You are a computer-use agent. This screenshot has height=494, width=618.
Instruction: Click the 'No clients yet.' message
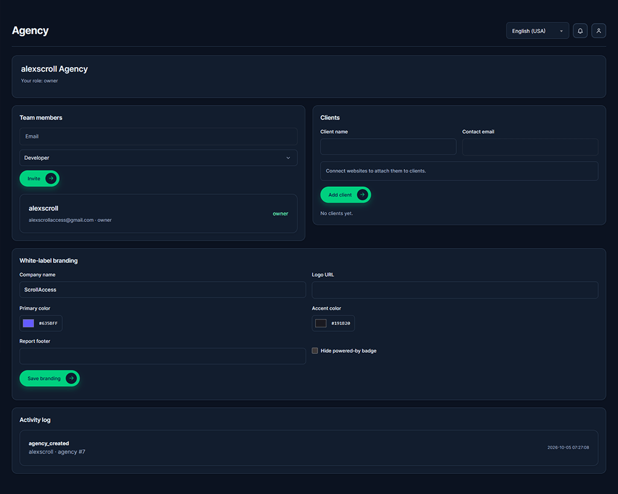[x=337, y=213]
